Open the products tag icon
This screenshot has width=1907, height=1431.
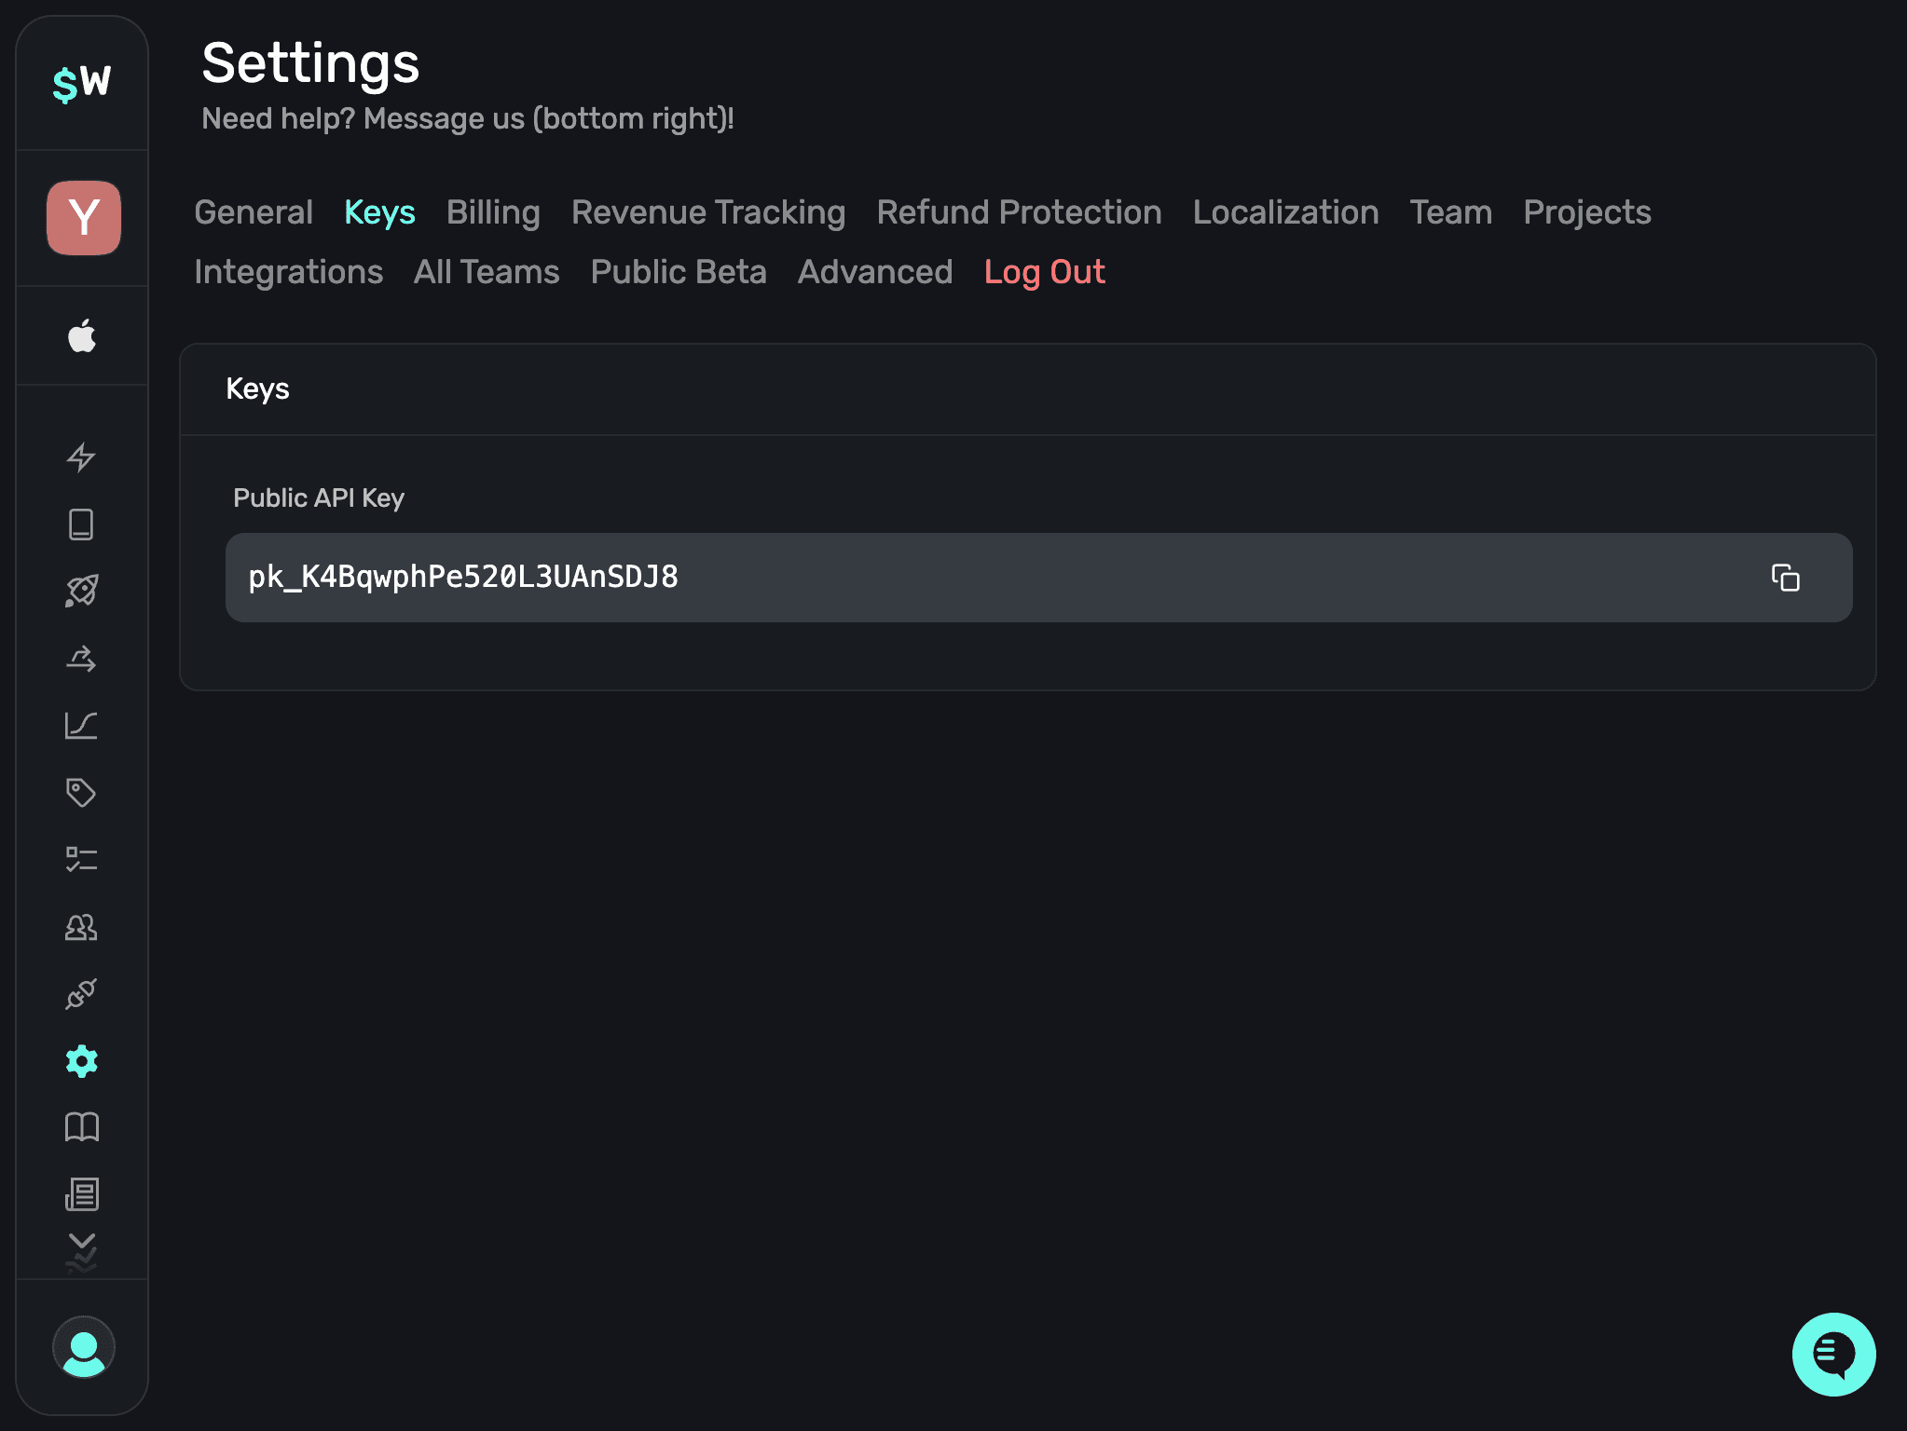pyautogui.click(x=82, y=793)
